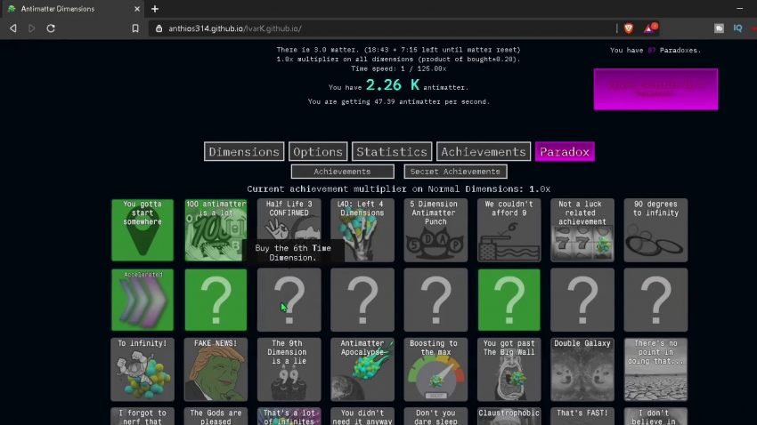Click question mark tile under Antimatter Punch
Viewport: 757px width, 425px height.
coord(435,300)
